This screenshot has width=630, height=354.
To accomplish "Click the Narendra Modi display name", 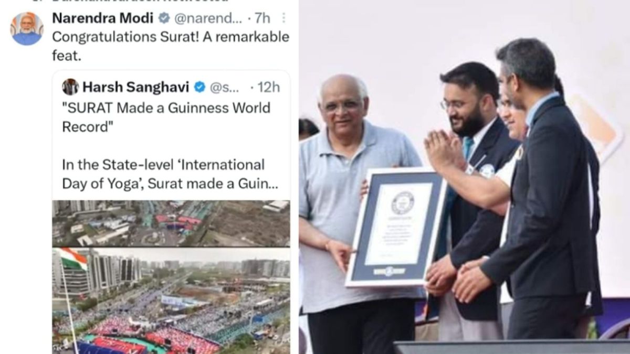I will 103,18.
